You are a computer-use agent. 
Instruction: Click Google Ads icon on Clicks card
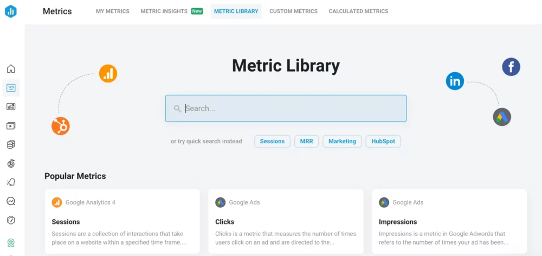(x=220, y=202)
